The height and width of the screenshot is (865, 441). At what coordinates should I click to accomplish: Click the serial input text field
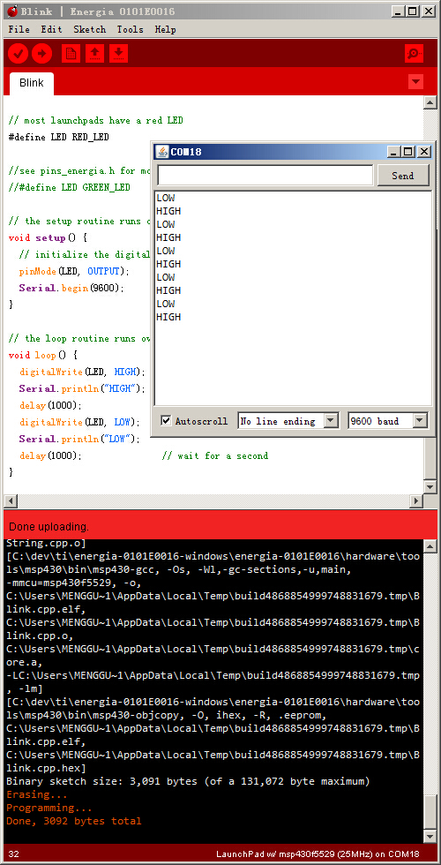pos(265,176)
